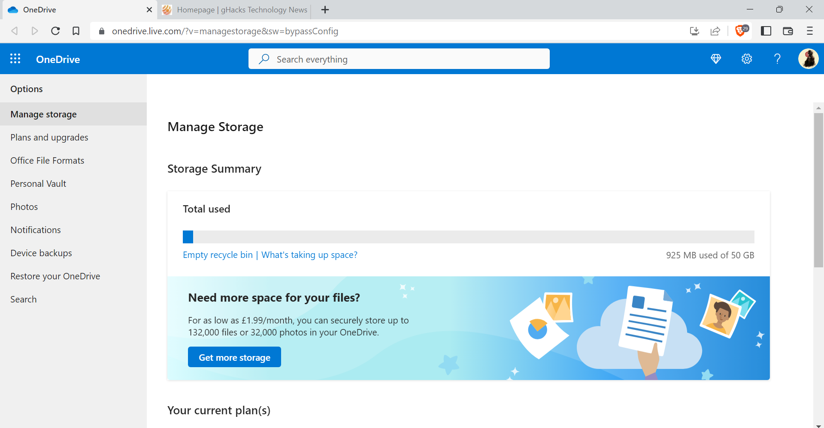Open OneDrive settings gear

[747, 59]
